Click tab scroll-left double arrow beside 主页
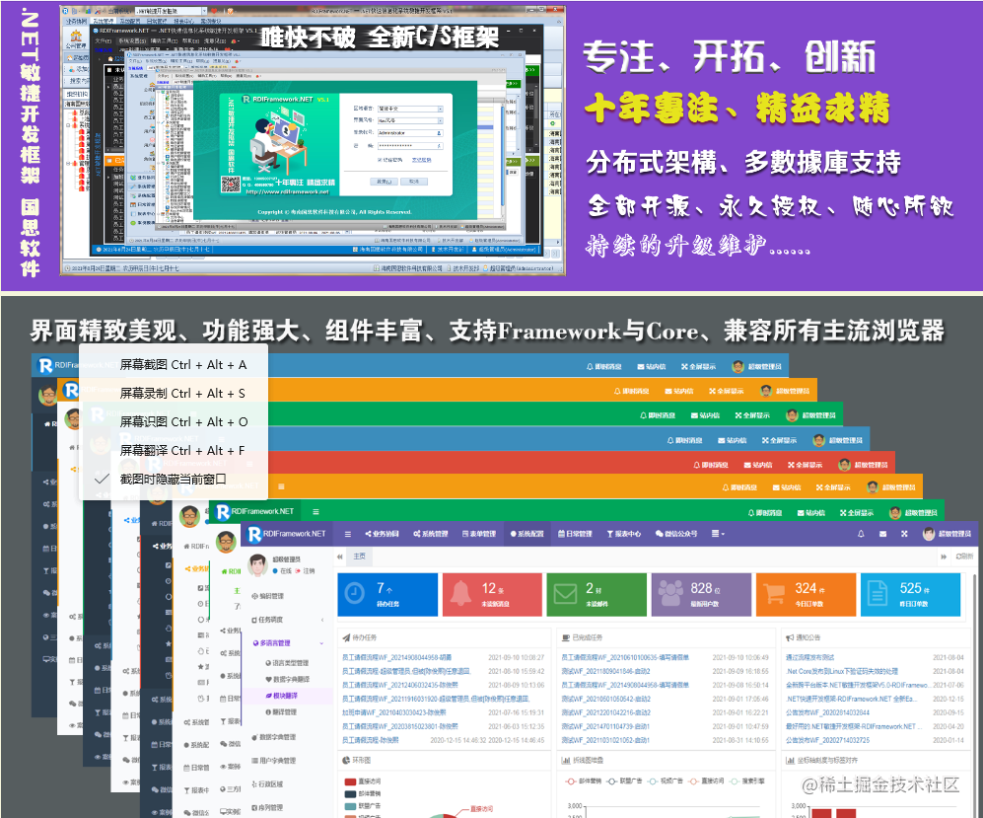The image size is (983, 818). [x=340, y=557]
